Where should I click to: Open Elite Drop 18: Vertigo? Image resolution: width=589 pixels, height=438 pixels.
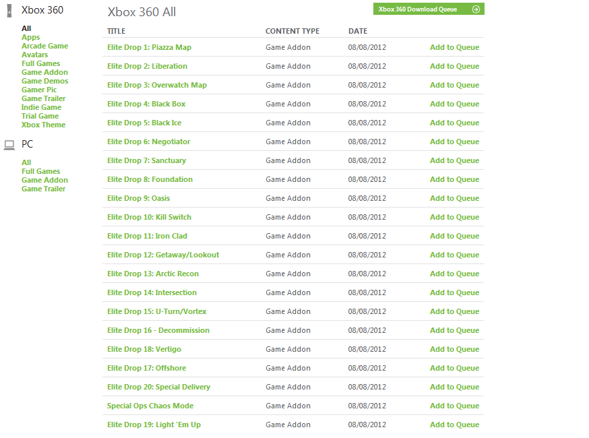[x=144, y=349]
